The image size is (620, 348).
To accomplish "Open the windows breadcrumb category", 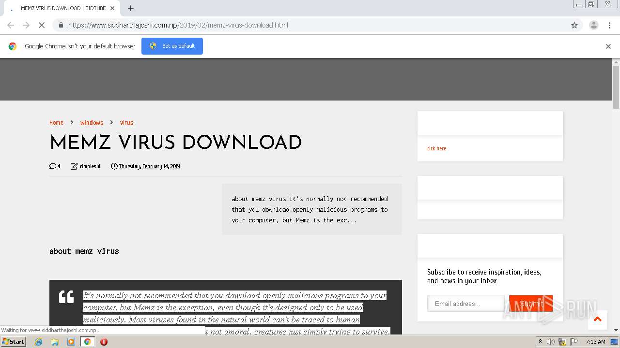I will tap(92, 123).
